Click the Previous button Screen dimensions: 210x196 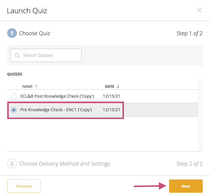click(24, 186)
